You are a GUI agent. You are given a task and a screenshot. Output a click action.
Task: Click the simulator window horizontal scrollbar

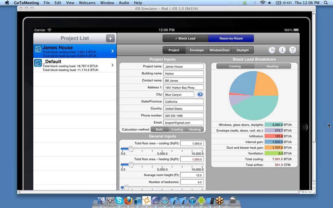[x=159, y=192]
